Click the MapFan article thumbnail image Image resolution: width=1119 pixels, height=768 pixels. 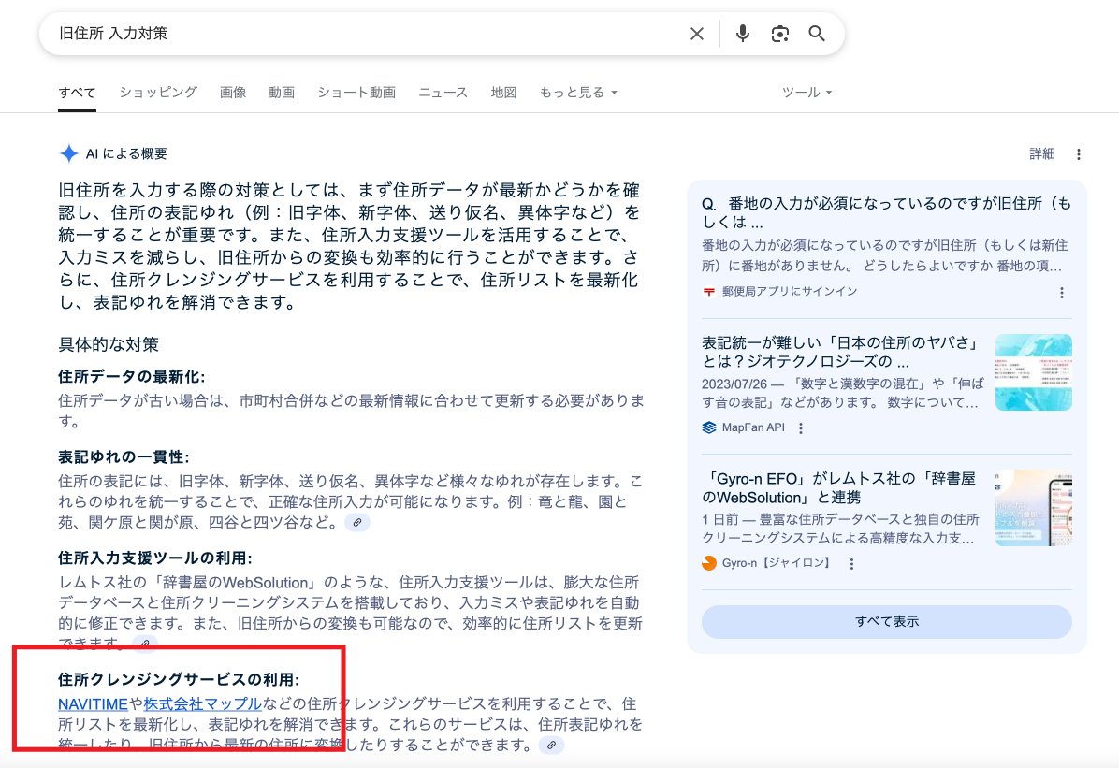[1033, 372]
